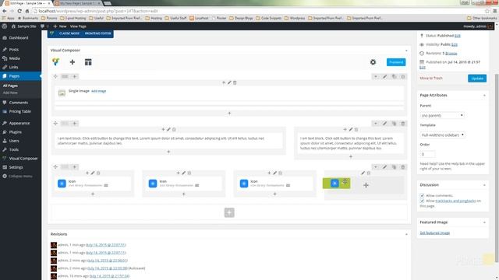Collapse the Icon row with arrow toggle

pos(376,167)
